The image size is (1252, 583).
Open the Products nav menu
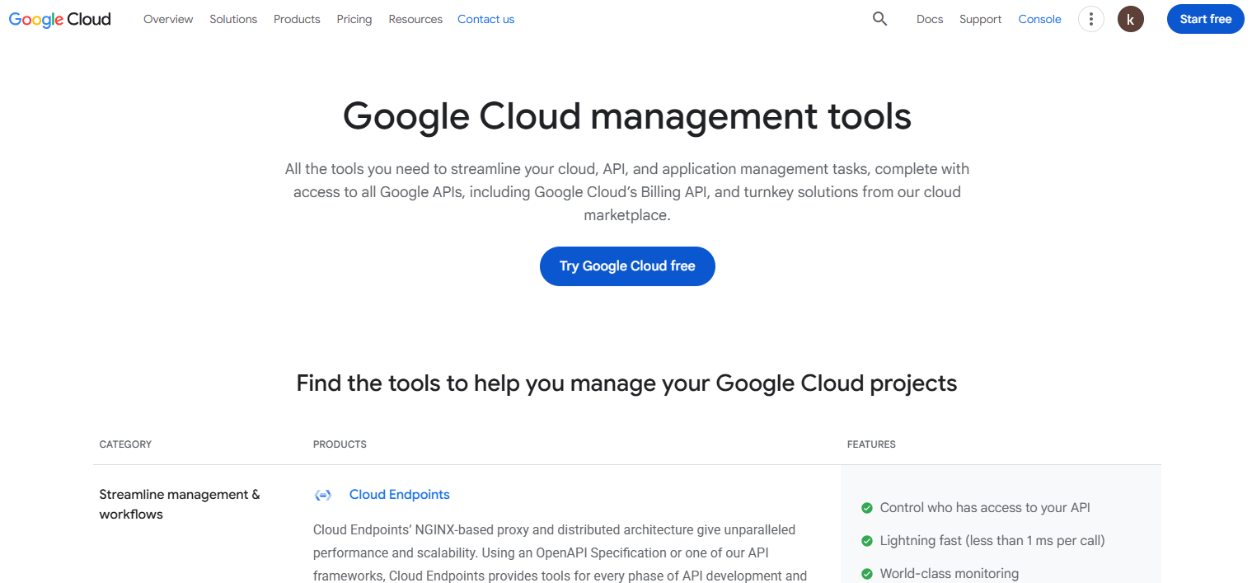click(297, 19)
